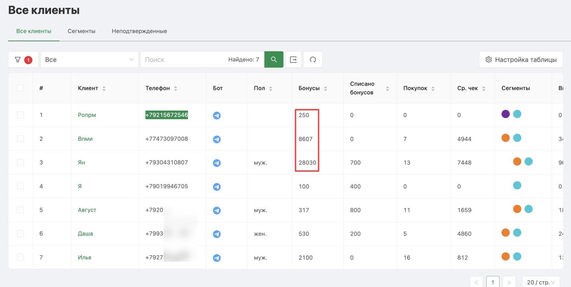
Task: Open client Илья profile link
Action: coord(84,257)
